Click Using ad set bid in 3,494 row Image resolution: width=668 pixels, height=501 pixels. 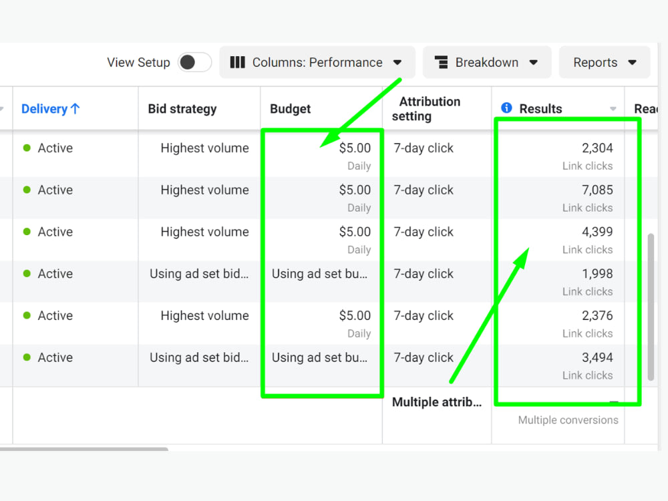(x=199, y=357)
